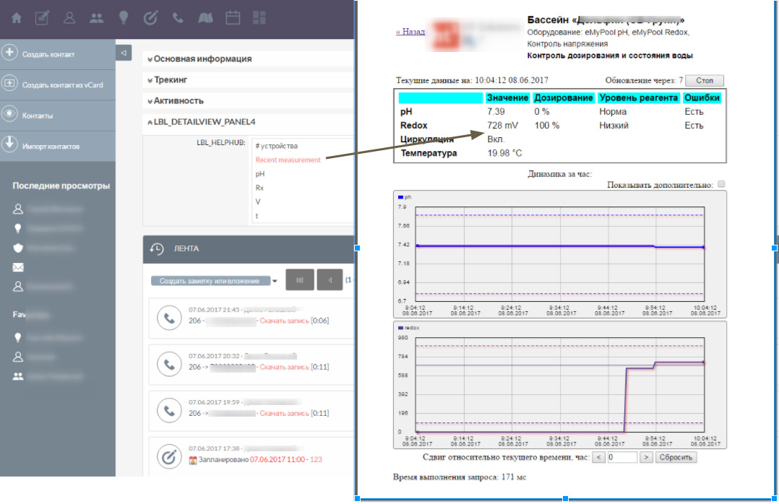Click the time shift input field showing 0

(x=622, y=457)
